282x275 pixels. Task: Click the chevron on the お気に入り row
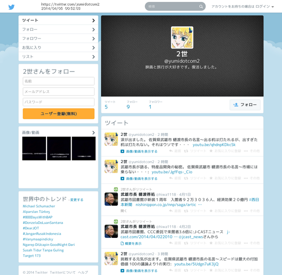[x=93, y=48]
